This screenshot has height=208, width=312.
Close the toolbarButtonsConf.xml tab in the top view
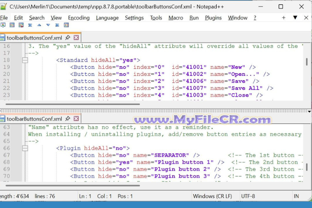(76, 37)
